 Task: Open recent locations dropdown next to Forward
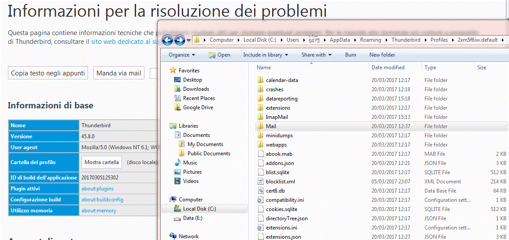(x=189, y=40)
